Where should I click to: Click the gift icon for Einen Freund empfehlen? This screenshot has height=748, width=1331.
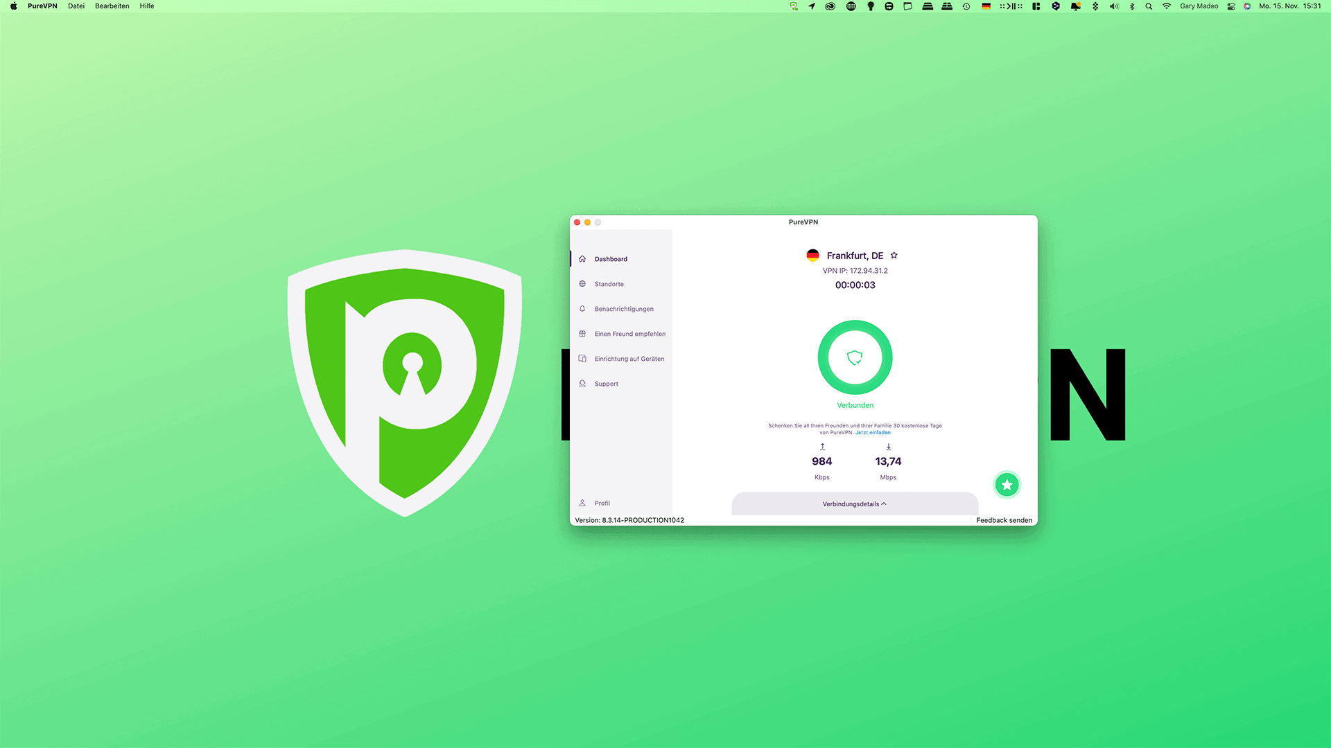(x=582, y=334)
